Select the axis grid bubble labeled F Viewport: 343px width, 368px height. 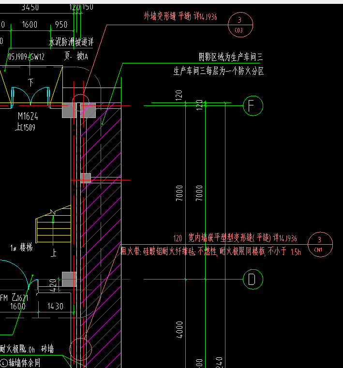pyautogui.click(x=253, y=106)
